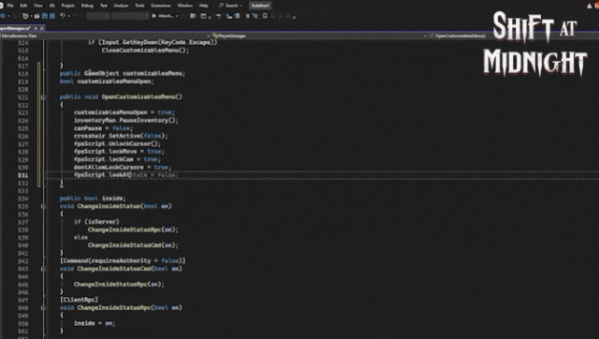
Task: Click the 'canPause = false;' line
Action: [103, 128]
